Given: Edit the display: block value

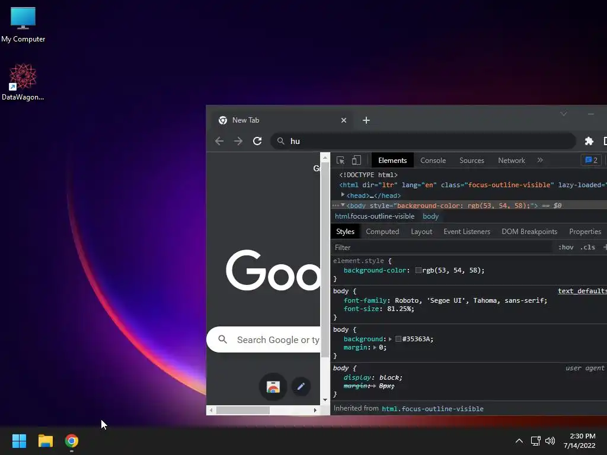Looking at the screenshot, I should coord(390,377).
